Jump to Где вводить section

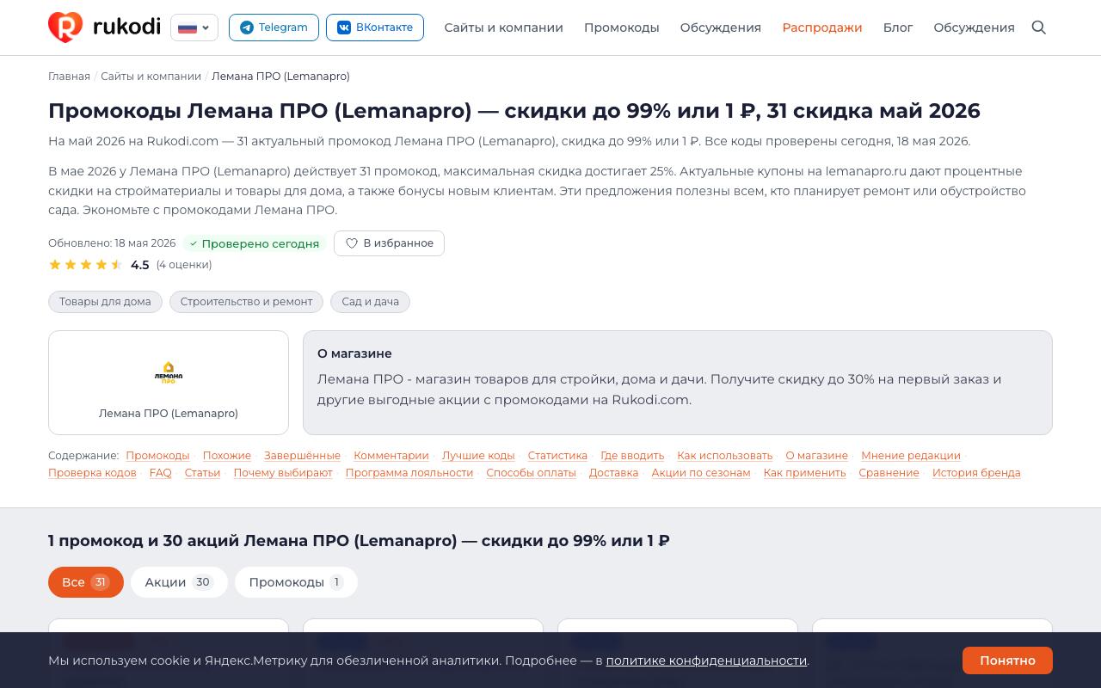pyautogui.click(x=632, y=456)
